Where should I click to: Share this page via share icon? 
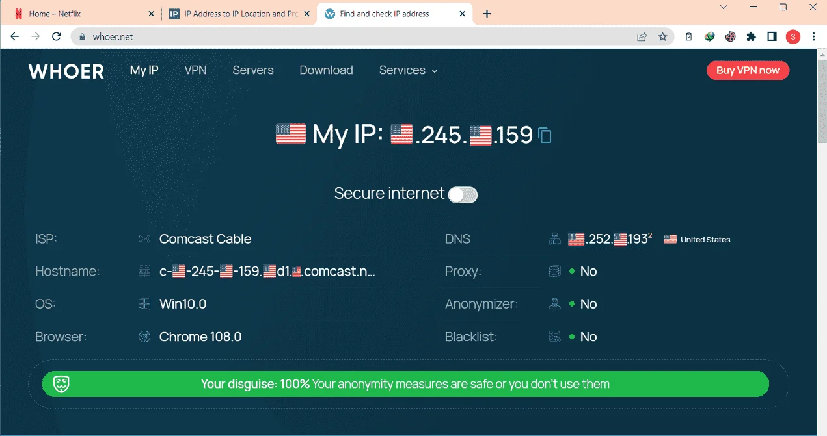tap(642, 37)
